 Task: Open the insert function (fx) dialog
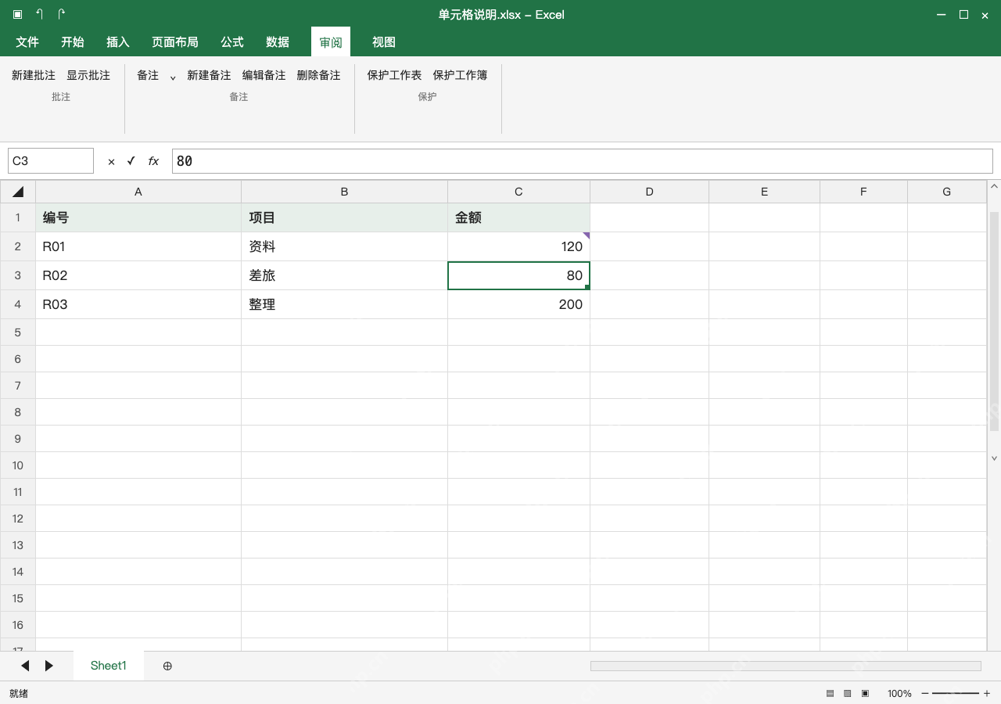coord(153,161)
